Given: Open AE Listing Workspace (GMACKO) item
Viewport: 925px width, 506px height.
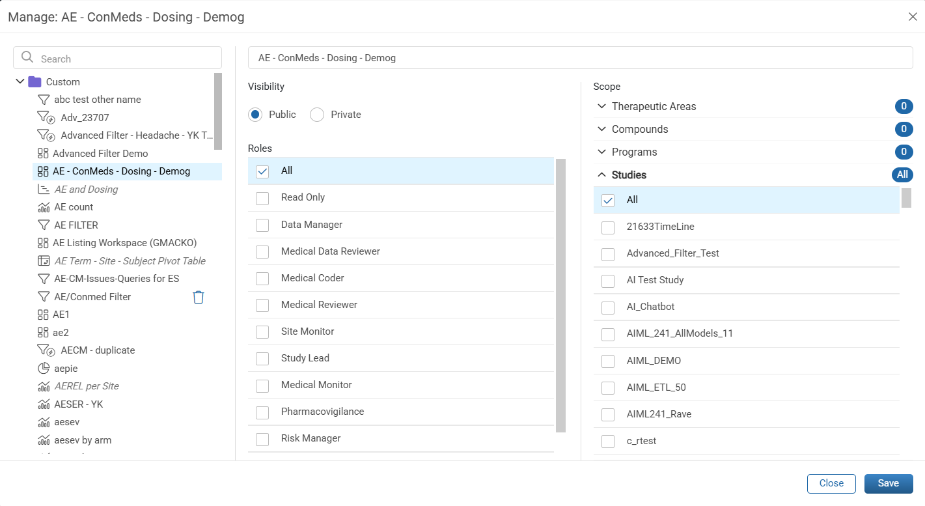Looking at the screenshot, I should (x=125, y=243).
